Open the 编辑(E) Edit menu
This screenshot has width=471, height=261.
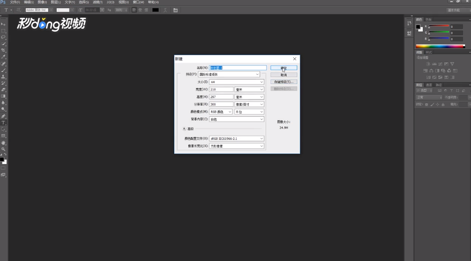29,2
